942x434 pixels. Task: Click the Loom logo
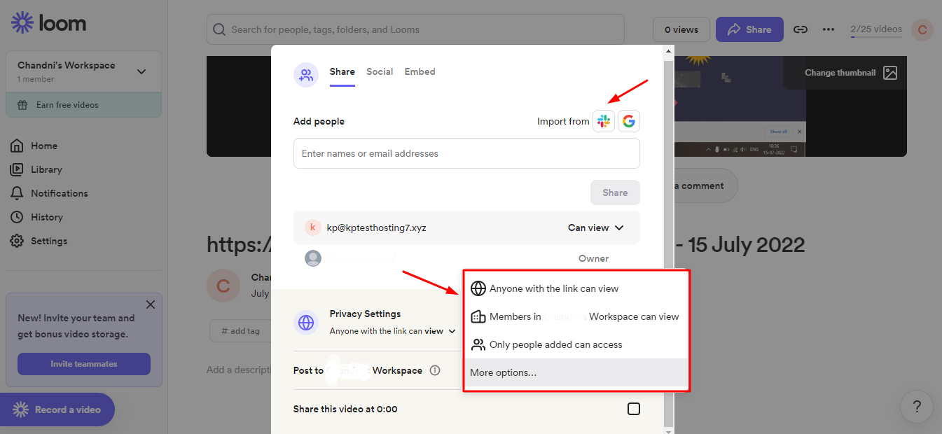49,23
